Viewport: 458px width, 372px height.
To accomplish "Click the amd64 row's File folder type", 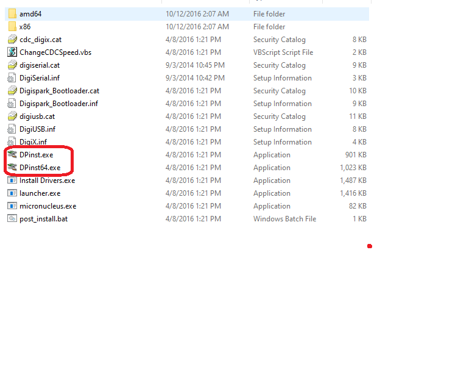I will pos(269,14).
